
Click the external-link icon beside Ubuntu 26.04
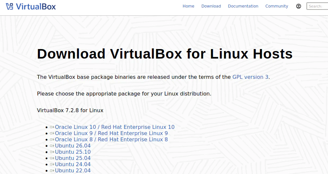52,146
